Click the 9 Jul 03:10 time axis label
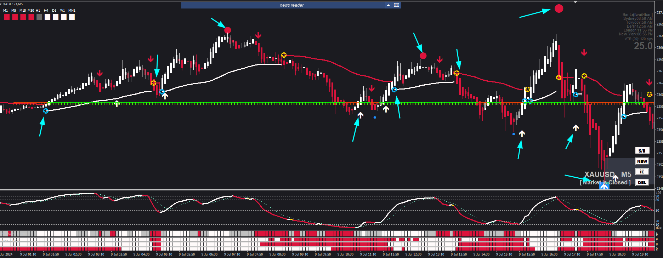This screenshot has width=663, height=258. (x=96, y=254)
